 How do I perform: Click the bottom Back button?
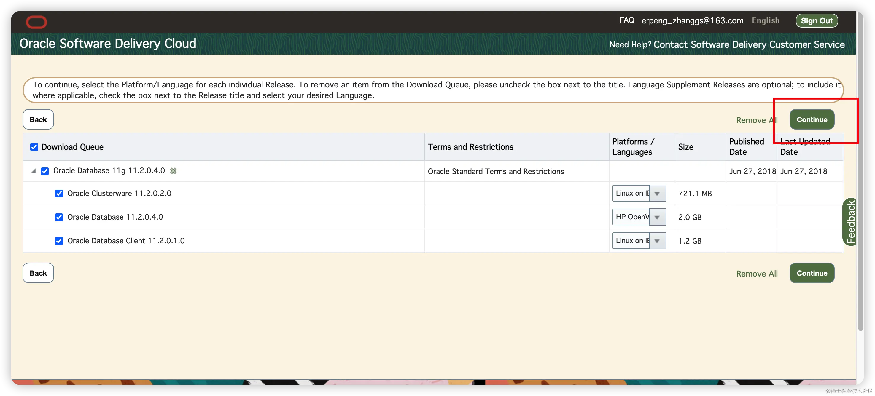click(38, 273)
